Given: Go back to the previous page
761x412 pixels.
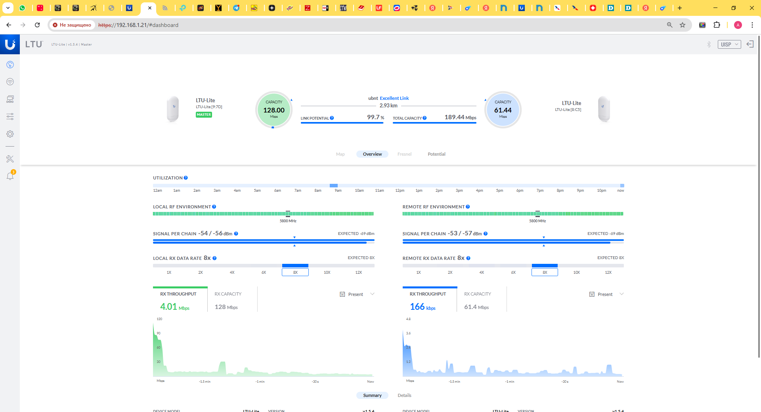Looking at the screenshot, I should point(9,25).
